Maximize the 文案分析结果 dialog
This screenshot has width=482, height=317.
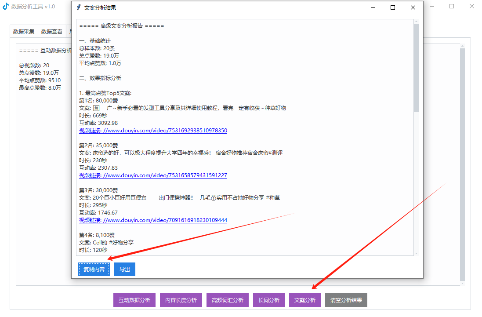pyautogui.click(x=392, y=7)
